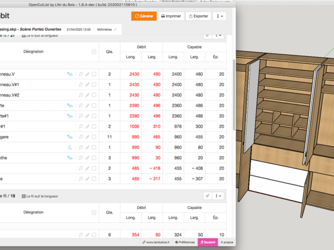
Task: Open the Préférences tab
Action: (185, 243)
